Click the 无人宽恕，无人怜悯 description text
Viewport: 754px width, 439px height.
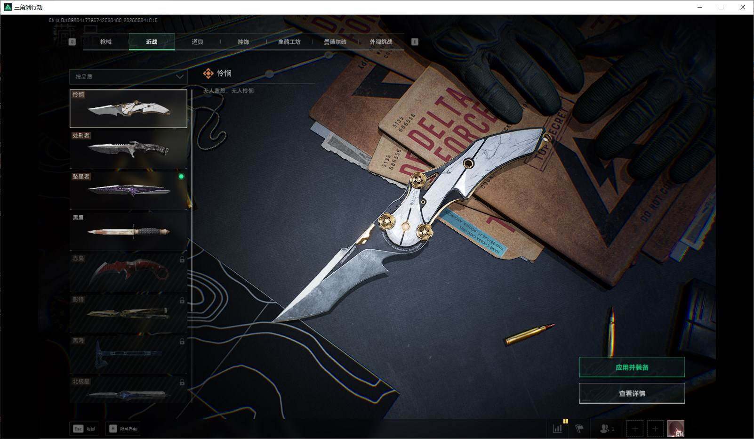point(228,91)
